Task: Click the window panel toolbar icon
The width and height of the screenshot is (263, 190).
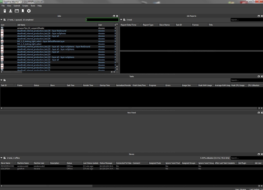Action: click(x=17, y=11)
